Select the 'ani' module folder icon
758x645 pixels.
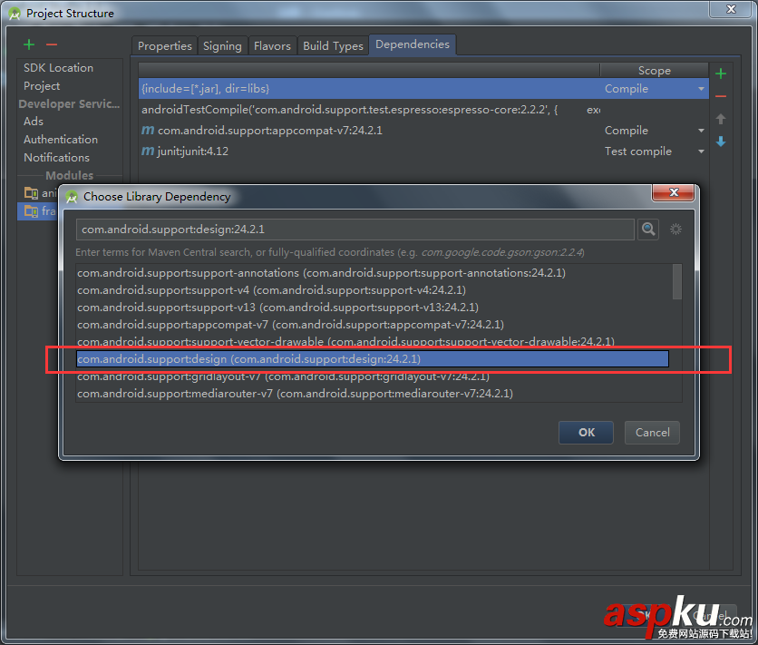32,193
